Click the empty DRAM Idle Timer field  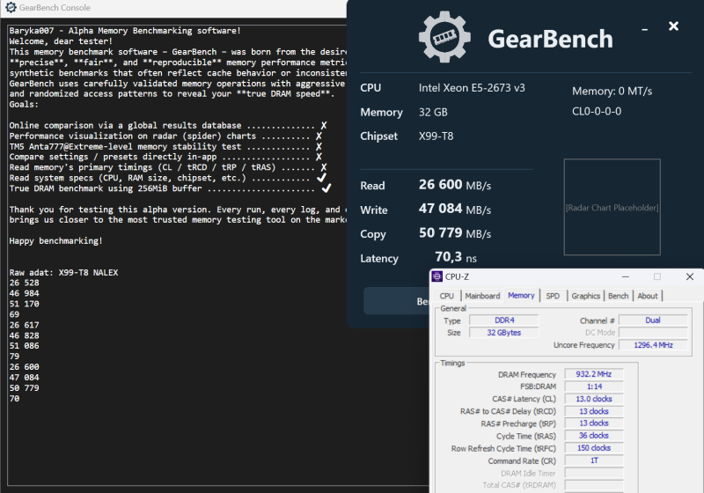click(x=593, y=473)
